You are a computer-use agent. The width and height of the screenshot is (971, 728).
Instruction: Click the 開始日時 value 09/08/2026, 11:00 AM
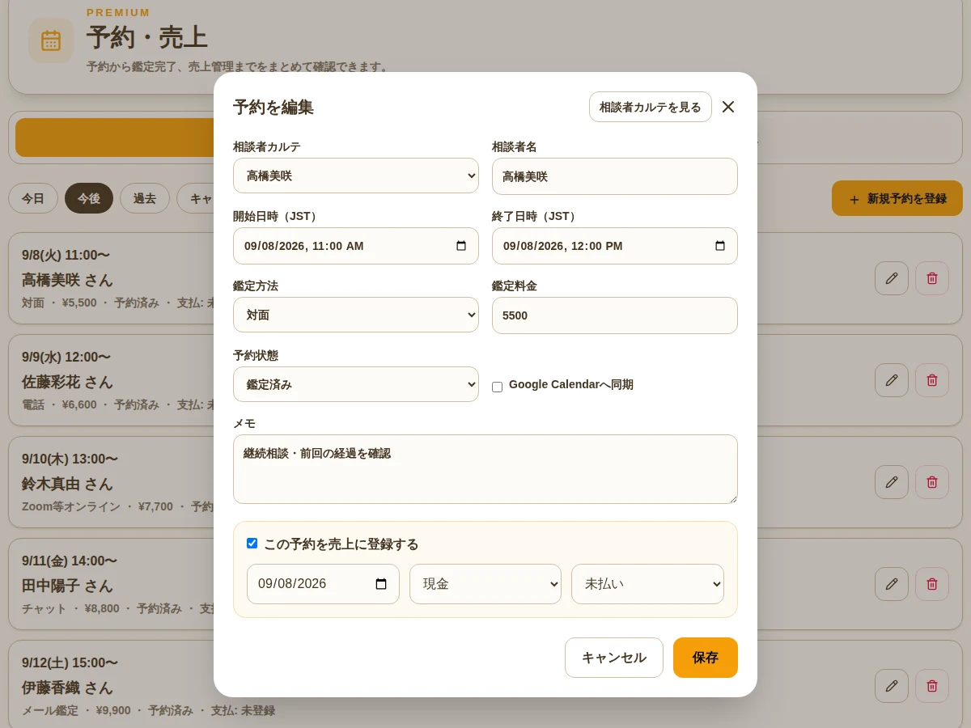click(304, 246)
